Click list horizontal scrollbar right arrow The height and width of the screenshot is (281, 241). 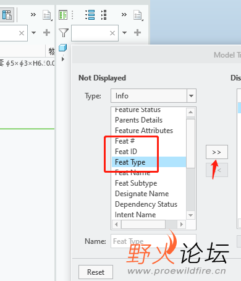pos(182,224)
